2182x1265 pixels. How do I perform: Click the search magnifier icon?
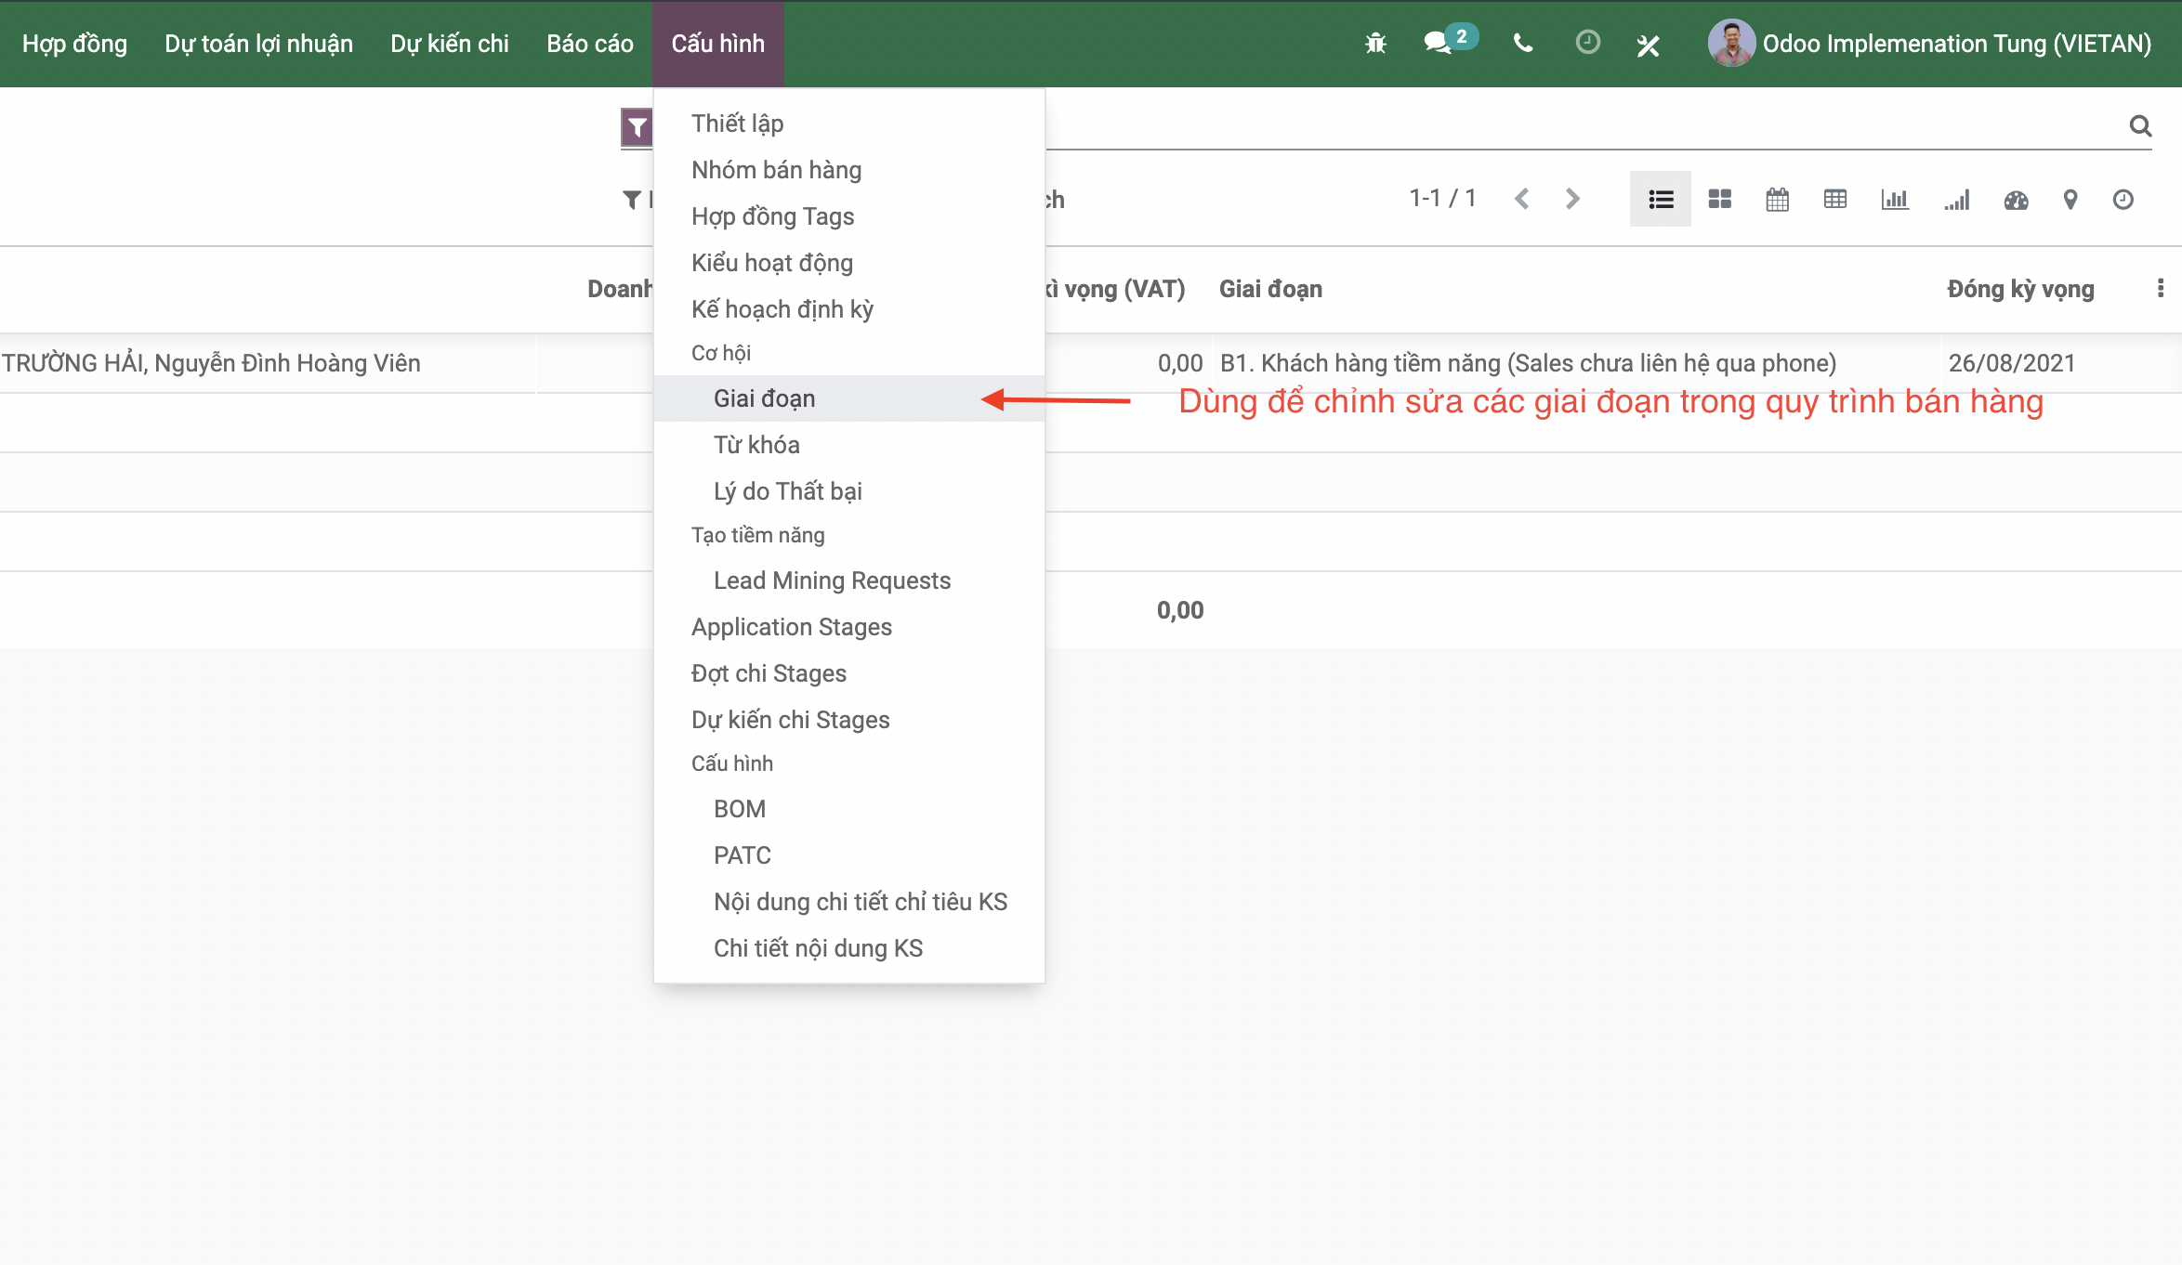2140,125
